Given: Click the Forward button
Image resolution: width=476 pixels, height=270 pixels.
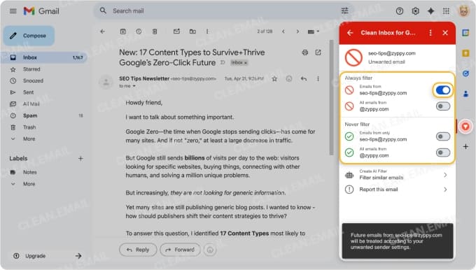Looking at the screenshot, I should pos(180,250).
